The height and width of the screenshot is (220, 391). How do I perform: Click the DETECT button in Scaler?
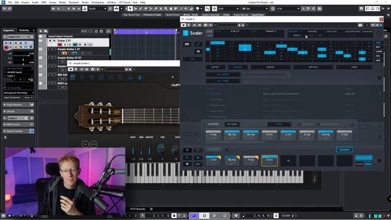point(215,67)
